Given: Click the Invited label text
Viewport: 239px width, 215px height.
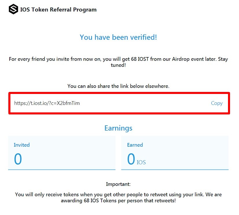Looking at the screenshot, I should pos(22,145).
